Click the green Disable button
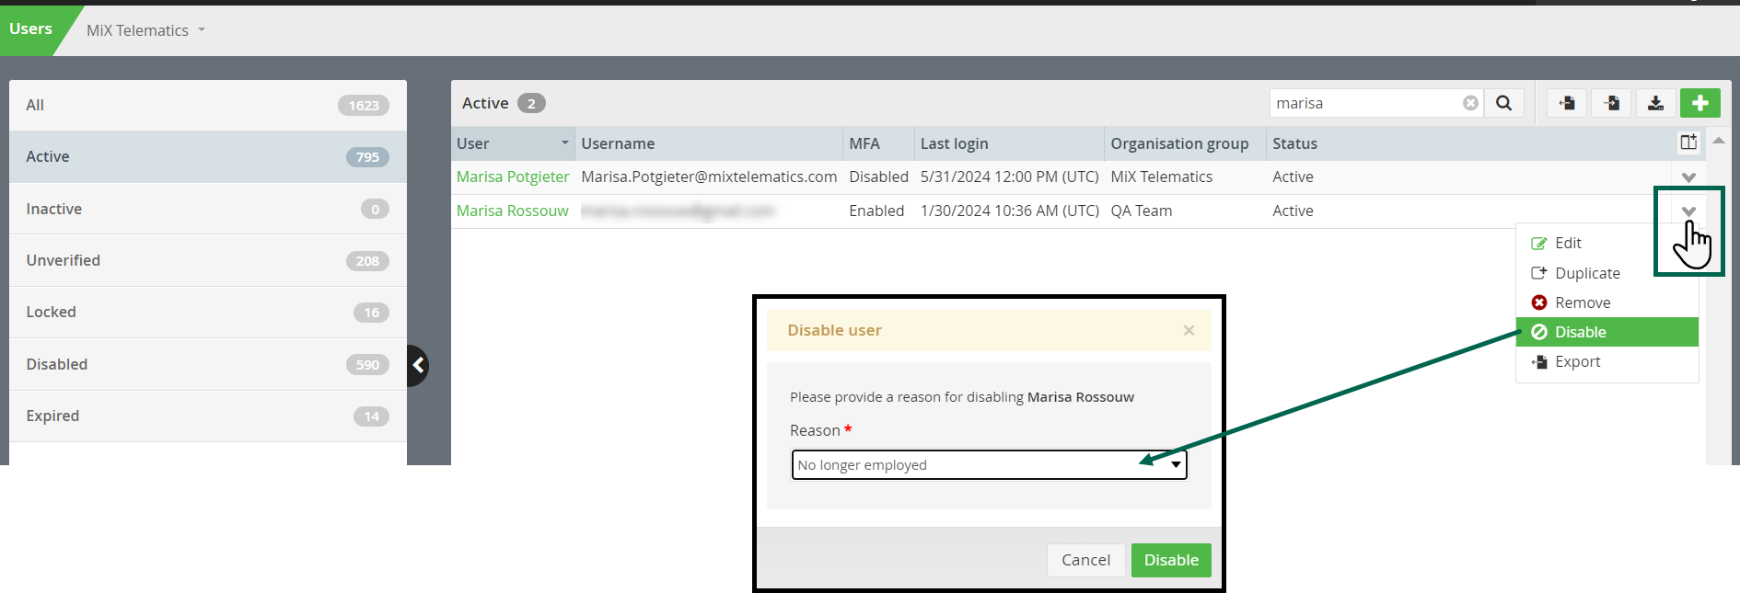1740x593 pixels. coord(1171,560)
